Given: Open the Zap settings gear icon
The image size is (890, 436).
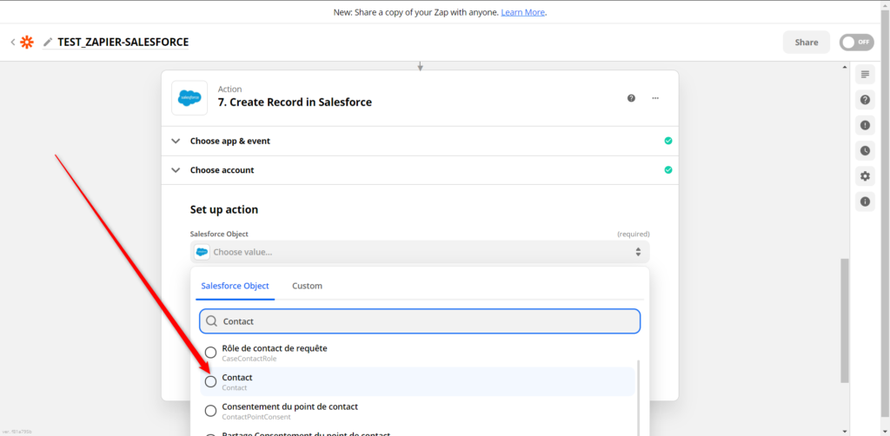Looking at the screenshot, I should [865, 176].
